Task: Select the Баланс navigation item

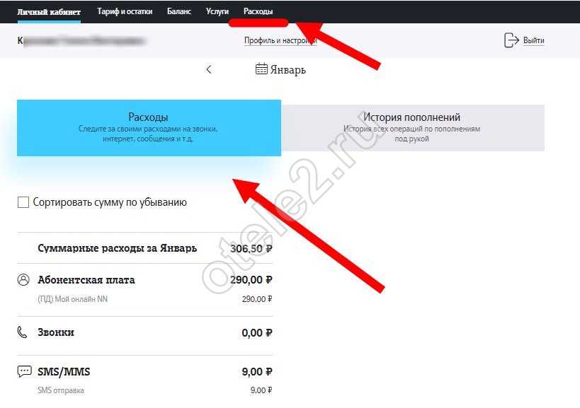Action: tap(179, 11)
